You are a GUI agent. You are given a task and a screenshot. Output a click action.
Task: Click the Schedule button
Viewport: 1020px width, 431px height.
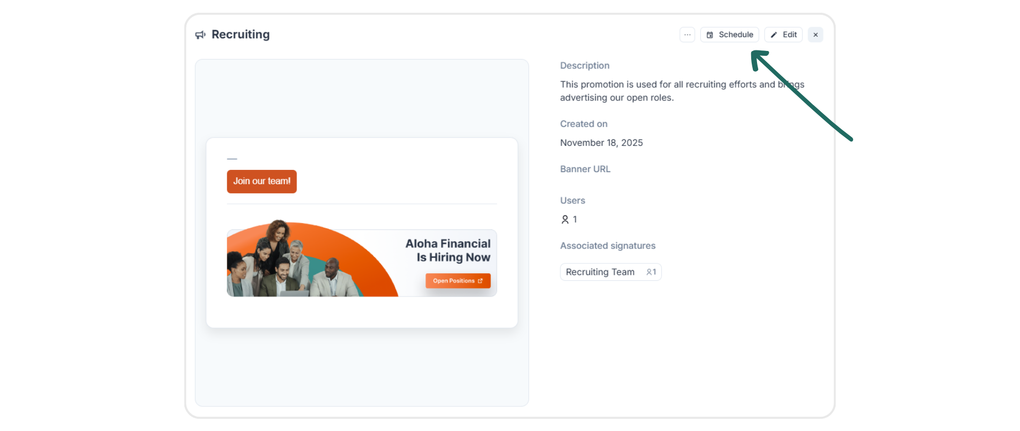[729, 35]
